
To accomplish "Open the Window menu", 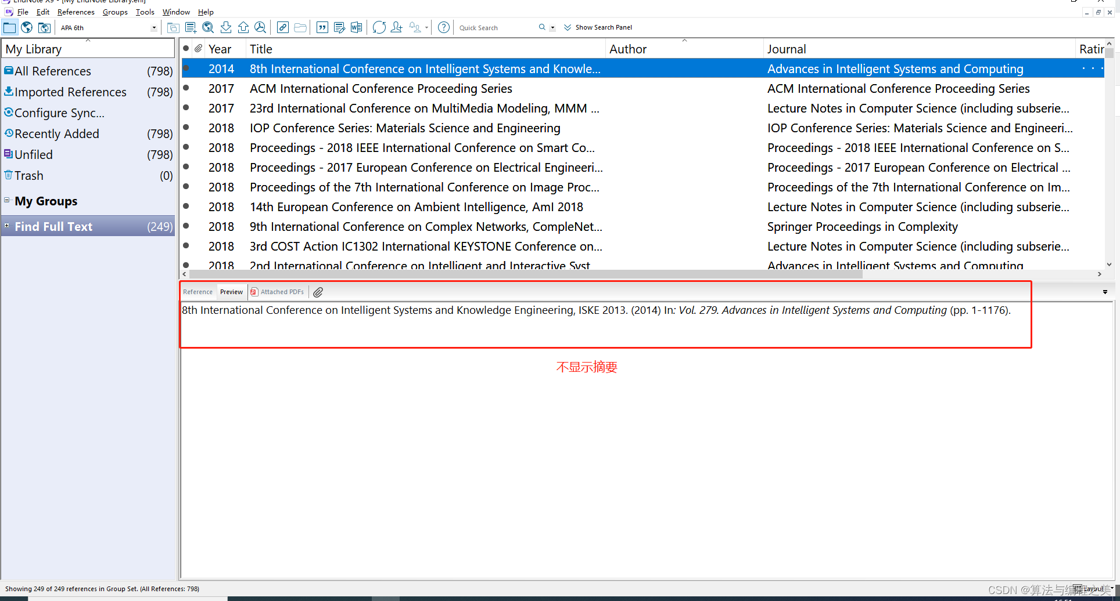I will (x=176, y=12).
